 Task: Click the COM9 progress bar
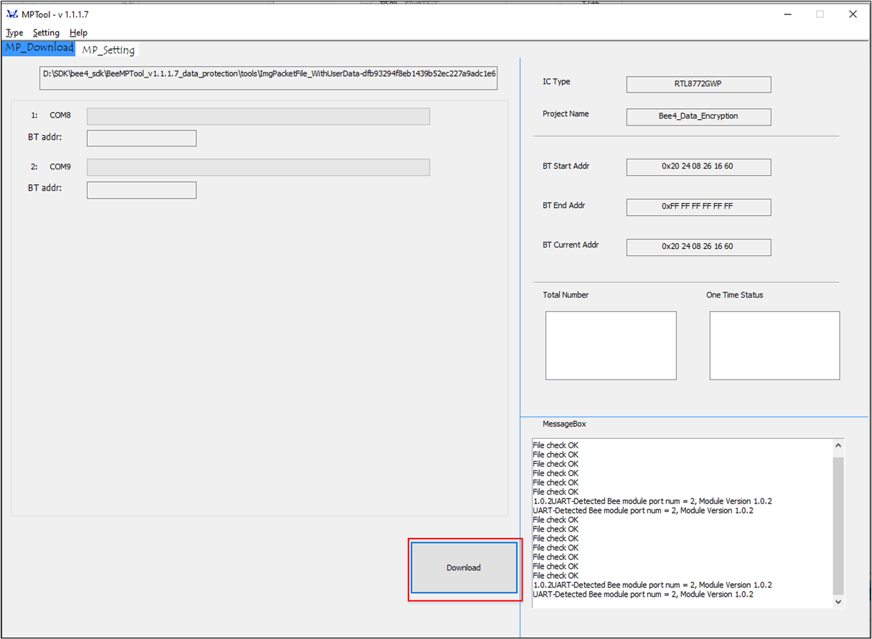[258, 167]
